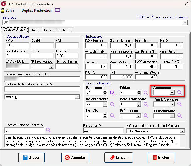Click the Terceiros indicator field showing 5,80
Image resolution: width=191 pixels, height=166 pixels.
point(96,67)
